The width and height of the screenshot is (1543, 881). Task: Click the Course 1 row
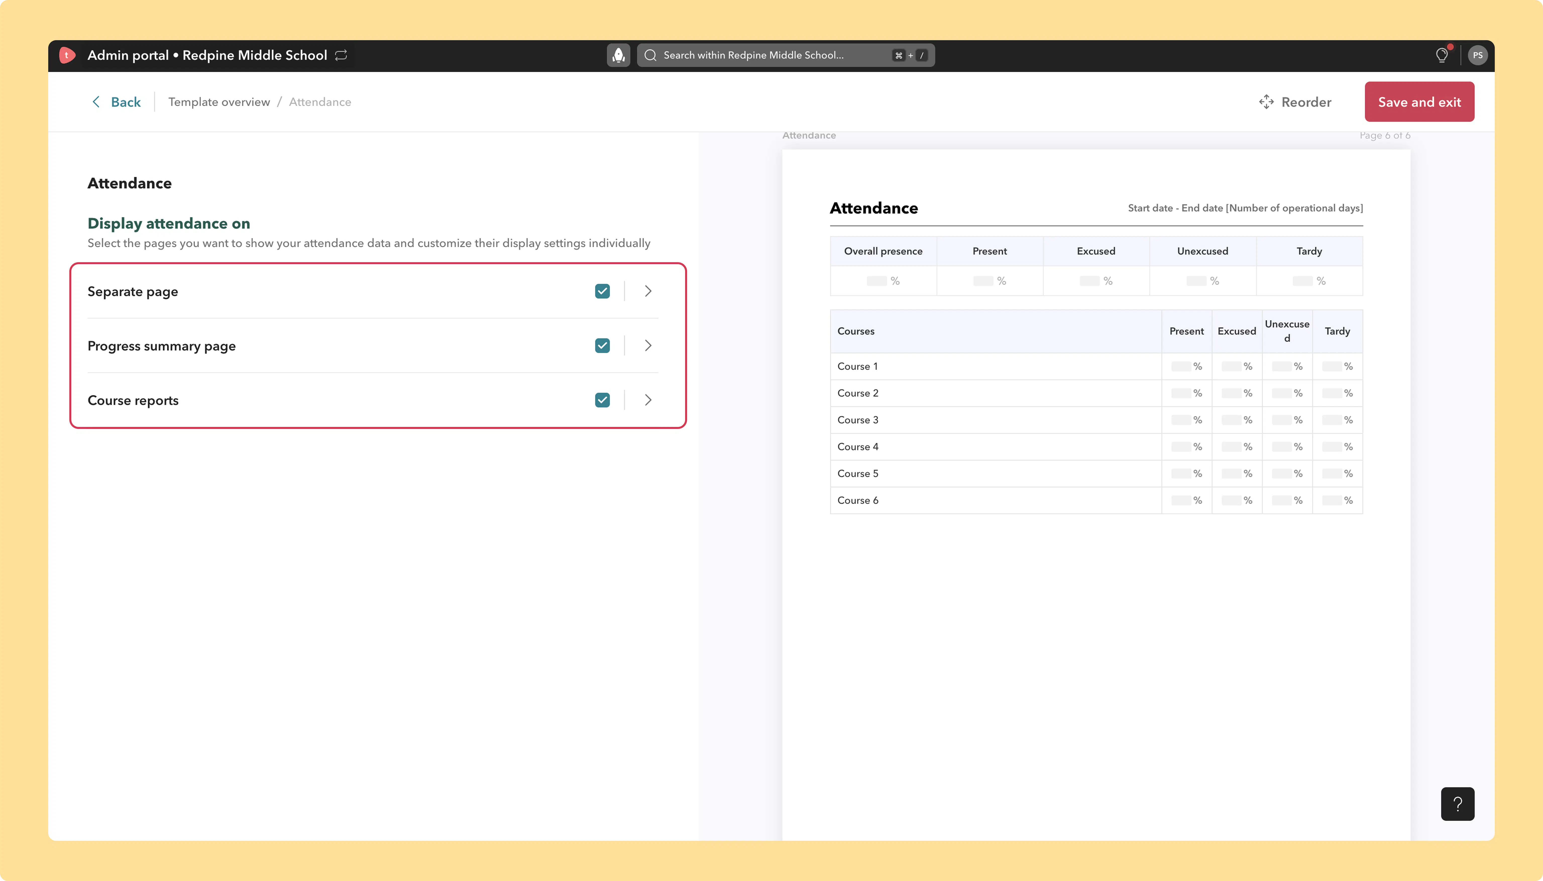point(1096,366)
